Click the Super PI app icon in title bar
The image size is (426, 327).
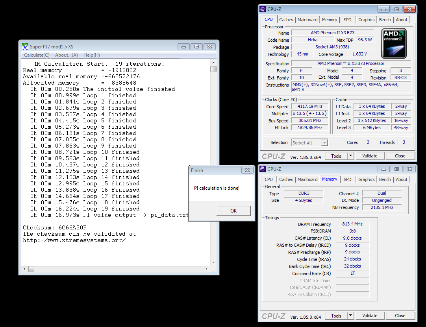(25, 46)
